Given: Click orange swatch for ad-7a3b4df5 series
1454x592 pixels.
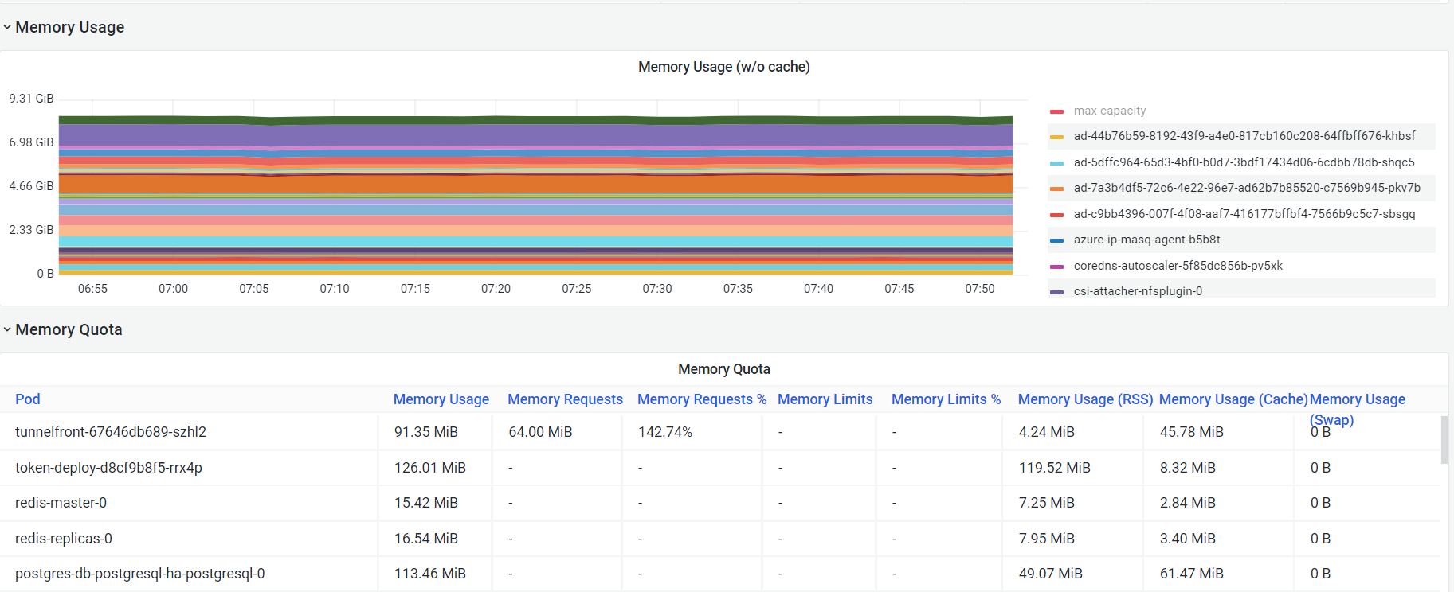Looking at the screenshot, I should pyautogui.click(x=1057, y=189).
